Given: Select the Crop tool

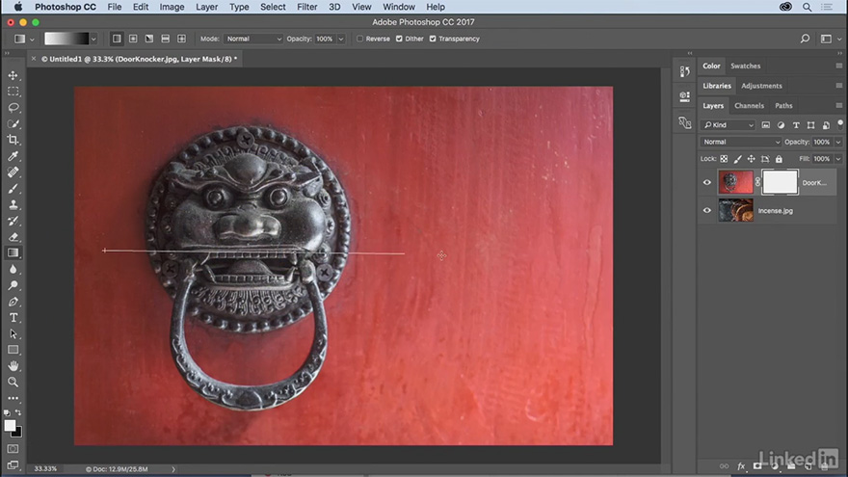Looking at the screenshot, I should (13, 140).
